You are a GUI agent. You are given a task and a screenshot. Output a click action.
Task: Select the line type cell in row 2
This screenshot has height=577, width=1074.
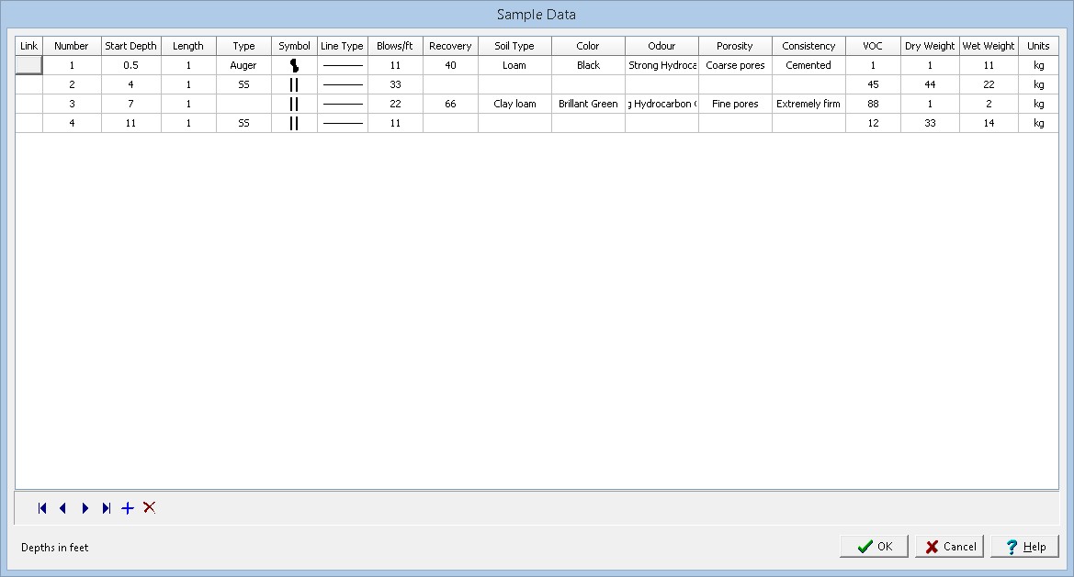pyautogui.click(x=343, y=84)
